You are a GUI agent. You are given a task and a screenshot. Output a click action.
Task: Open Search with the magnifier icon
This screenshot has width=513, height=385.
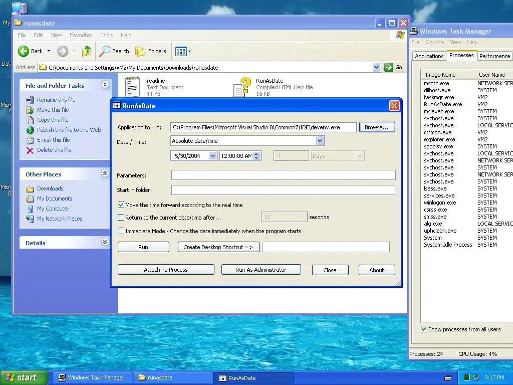(x=104, y=51)
